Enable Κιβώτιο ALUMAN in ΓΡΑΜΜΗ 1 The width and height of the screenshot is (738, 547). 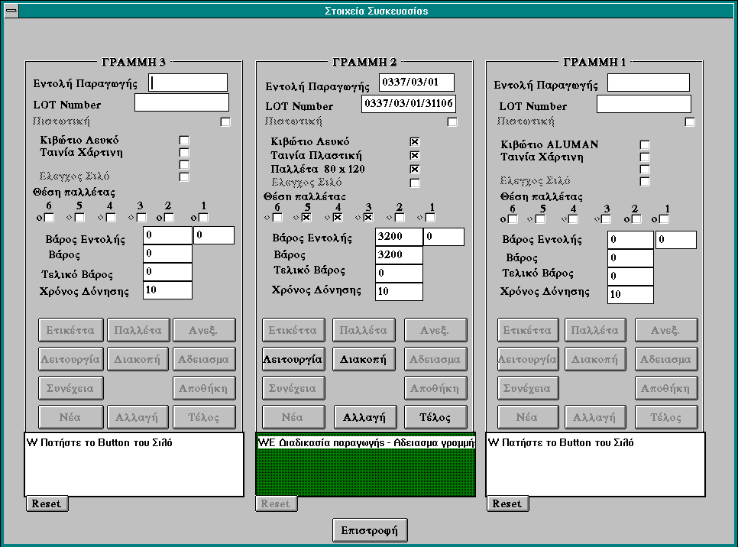tap(645, 144)
